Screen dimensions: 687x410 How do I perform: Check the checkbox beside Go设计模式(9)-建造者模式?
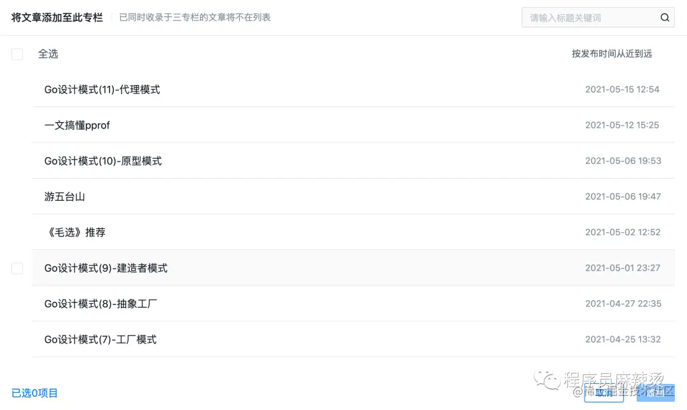click(17, 268)
